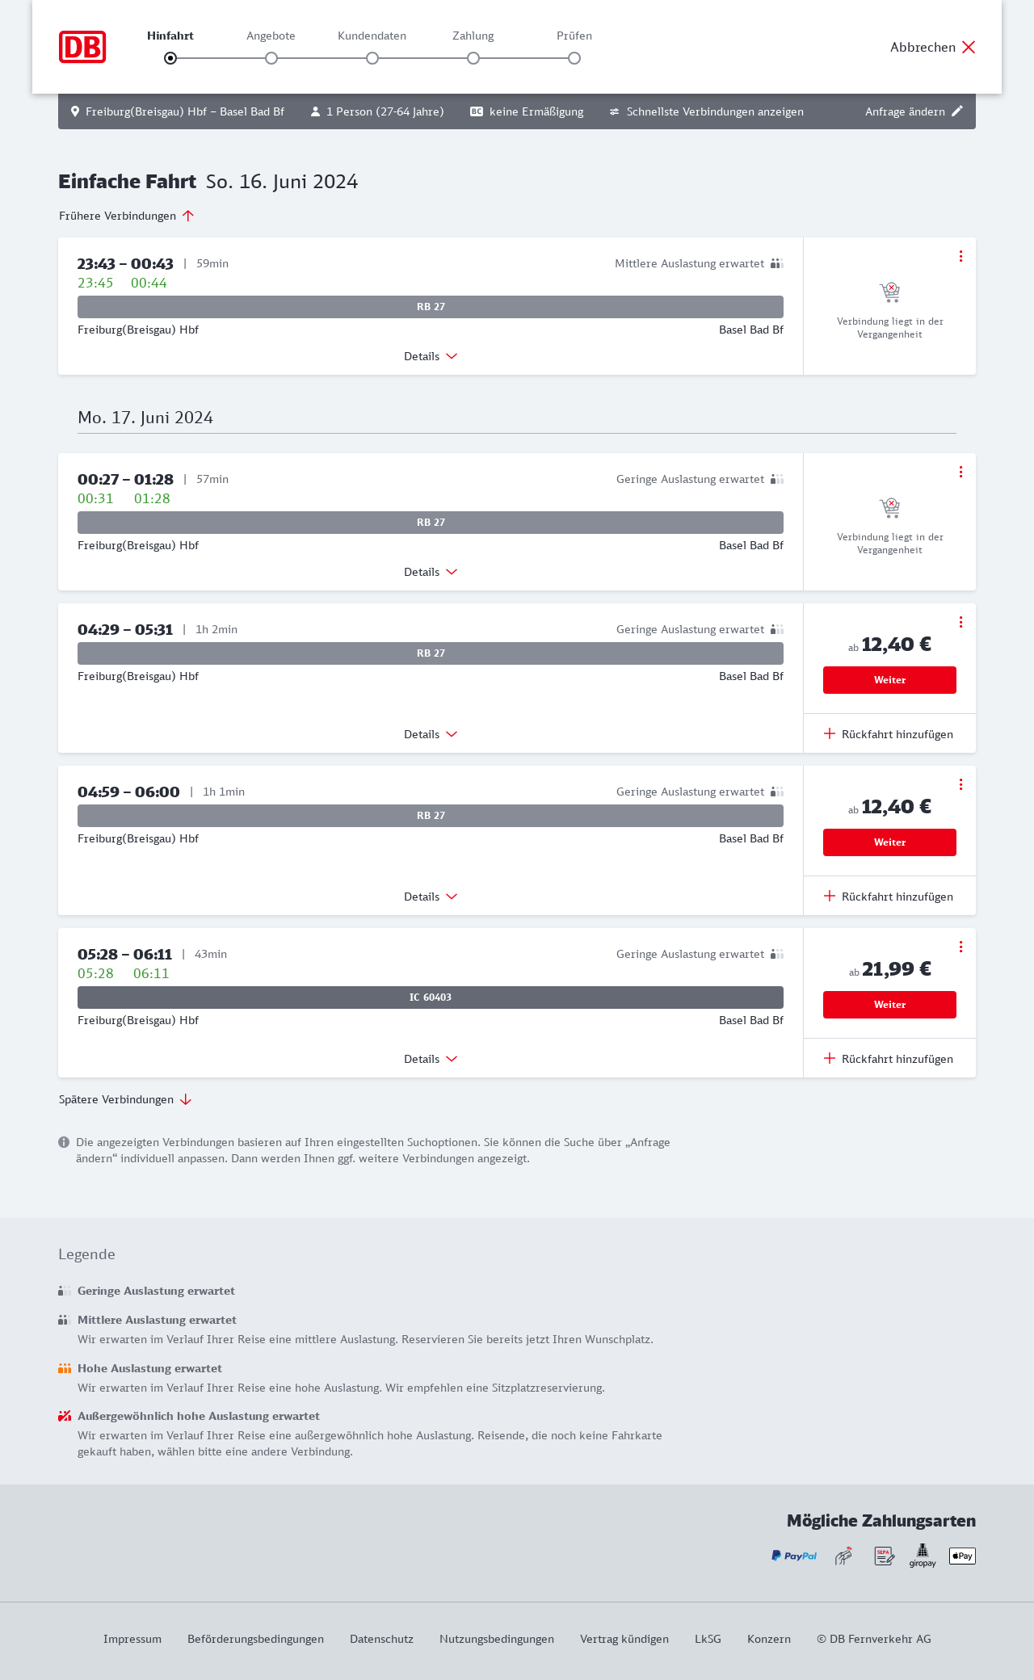Click the Abbrechen close icon

point(969,47)
